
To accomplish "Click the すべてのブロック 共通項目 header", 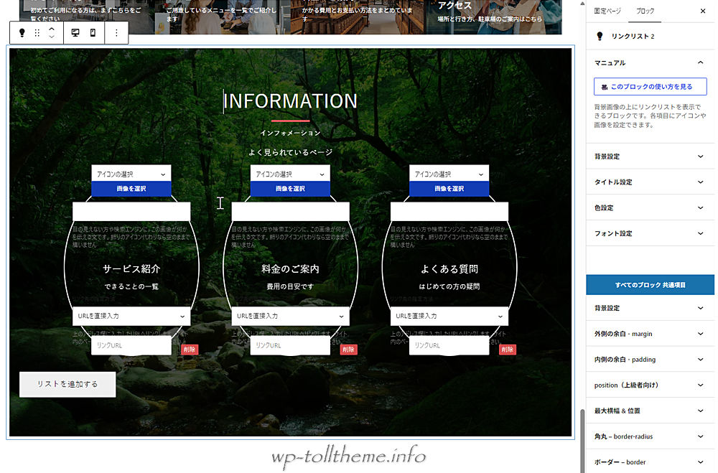I will 651,285.
